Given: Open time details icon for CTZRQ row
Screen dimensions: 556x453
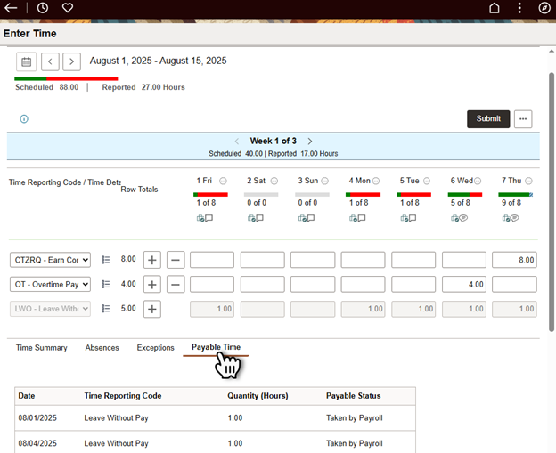Looking at the screenshot, I should (105, 260).
